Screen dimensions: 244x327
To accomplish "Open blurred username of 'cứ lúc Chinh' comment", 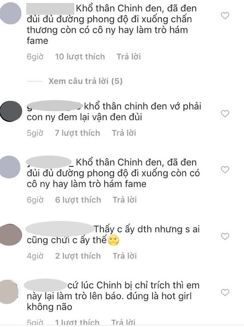I will click(45, 285).
